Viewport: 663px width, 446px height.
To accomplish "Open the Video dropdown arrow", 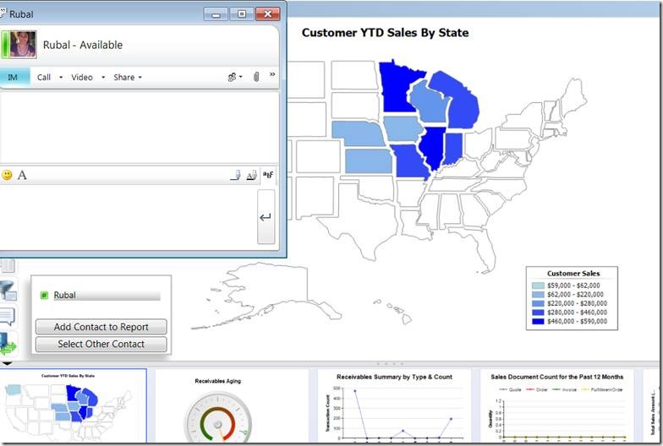I will tap(103, 78).
